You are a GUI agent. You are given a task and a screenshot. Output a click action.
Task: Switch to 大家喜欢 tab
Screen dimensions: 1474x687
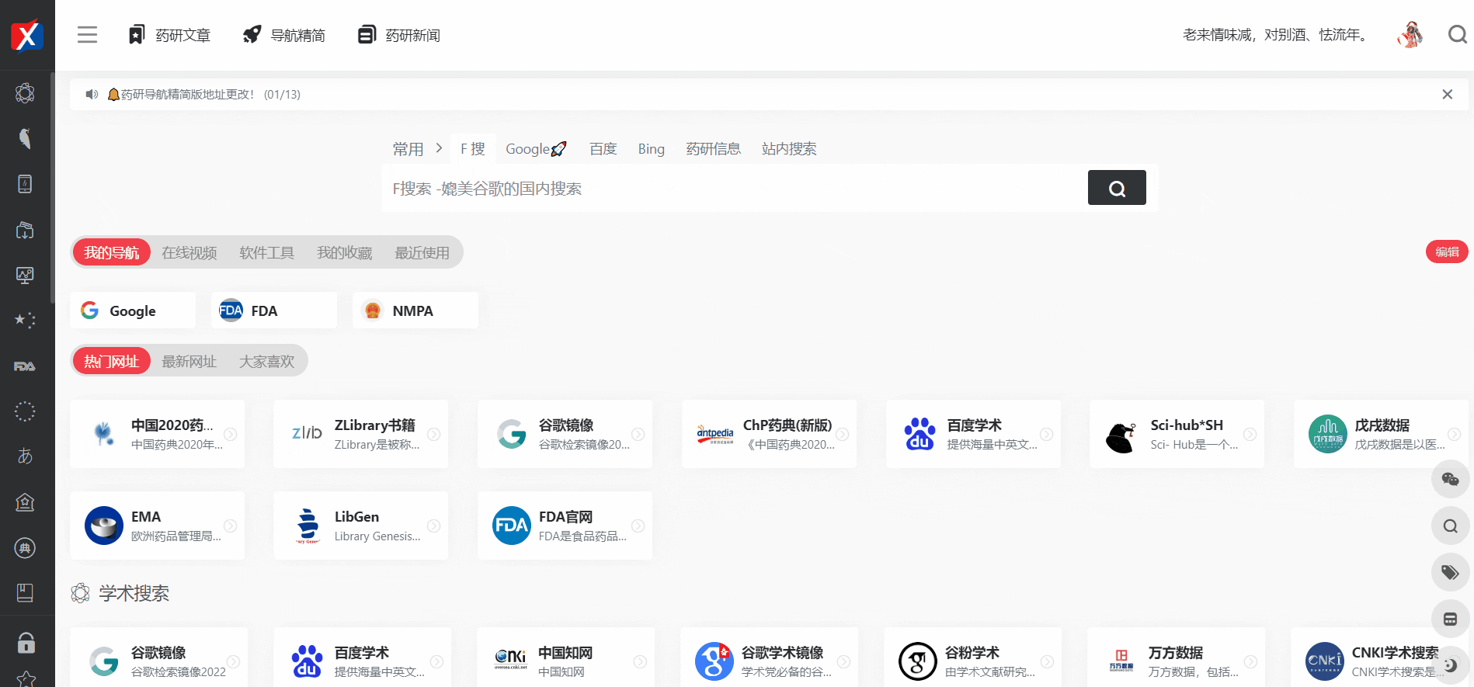[266, 361]
